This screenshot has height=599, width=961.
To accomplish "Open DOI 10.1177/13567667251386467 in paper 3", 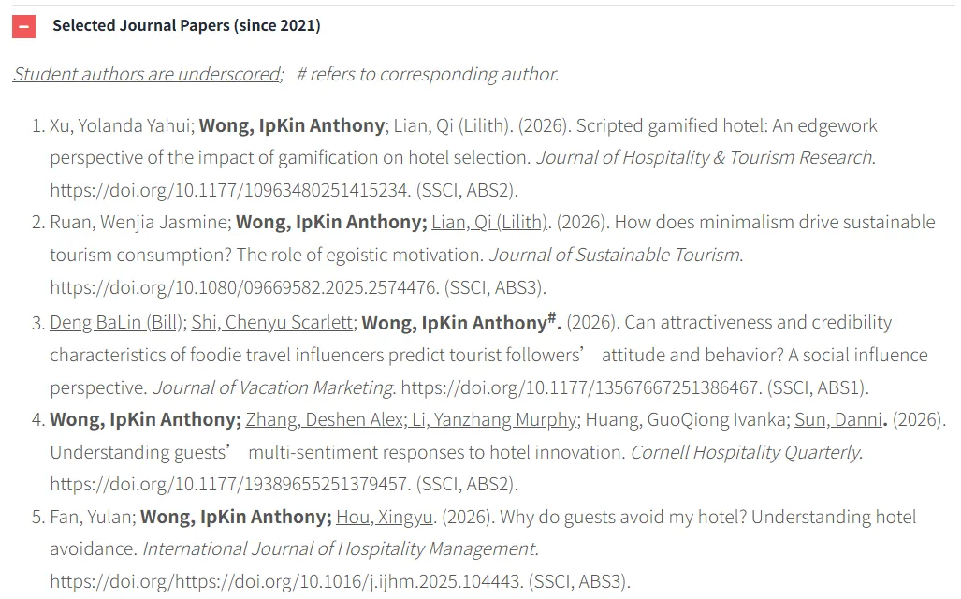I will coord(581,387).
